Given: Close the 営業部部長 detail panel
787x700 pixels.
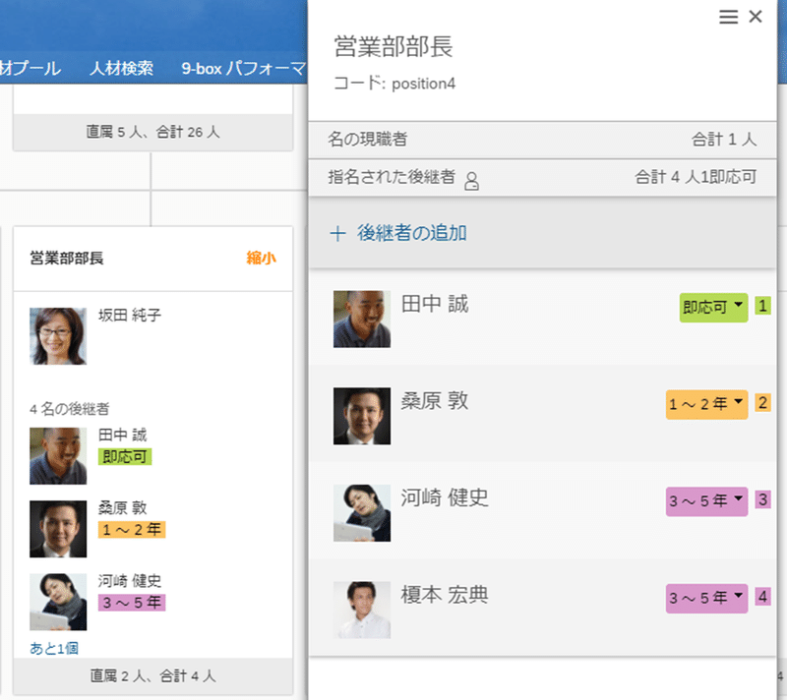Looking at the screenshot, I should tap(756, 17).
